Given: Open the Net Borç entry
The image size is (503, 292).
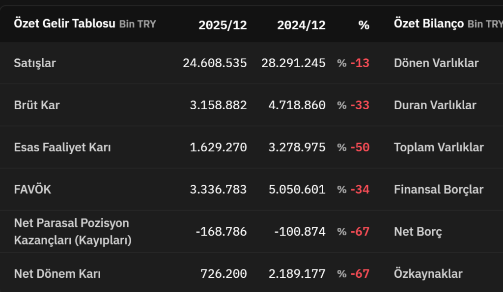Looking at the screenshot, I should 418,232.
